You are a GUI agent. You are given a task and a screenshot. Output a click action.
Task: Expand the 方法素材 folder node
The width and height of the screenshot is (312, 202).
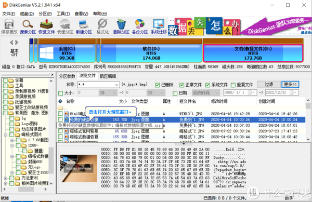(6, 178)
